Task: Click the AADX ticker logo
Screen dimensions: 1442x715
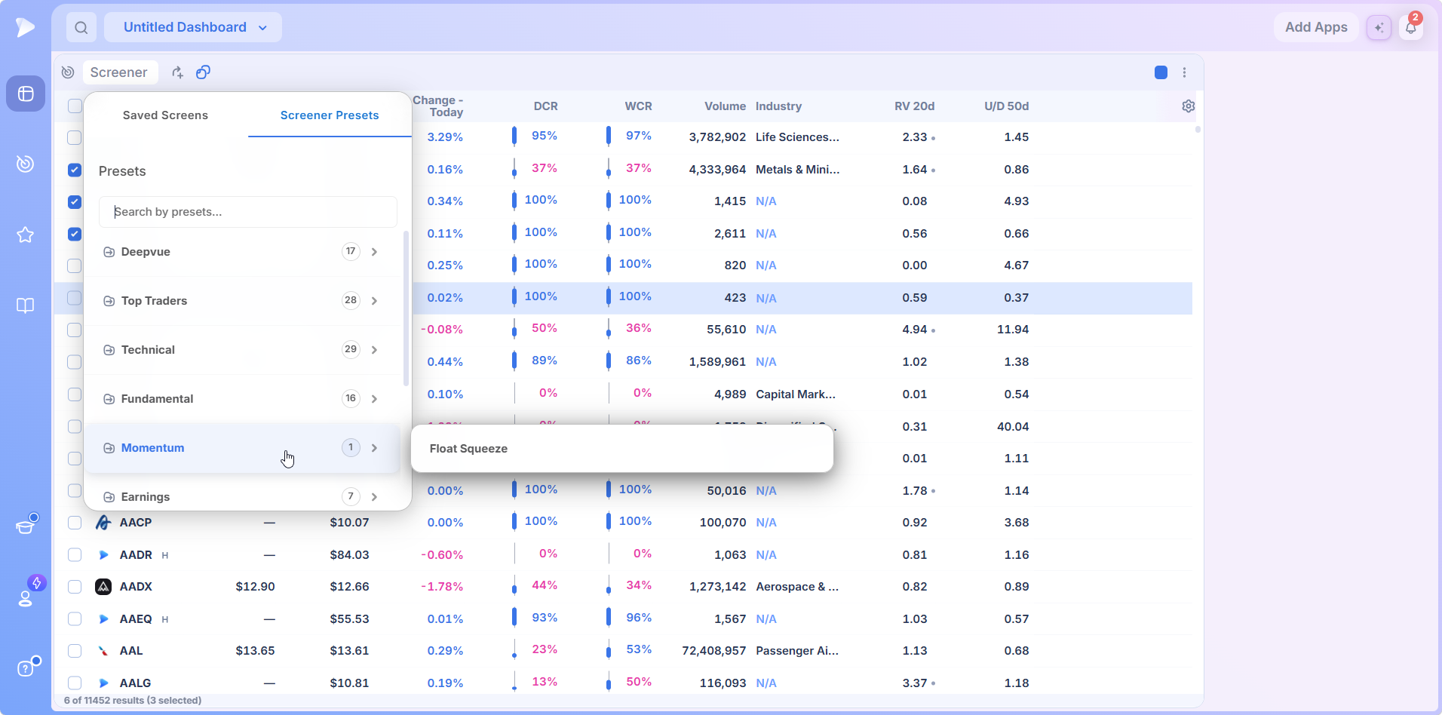Action: coord(103,587)
